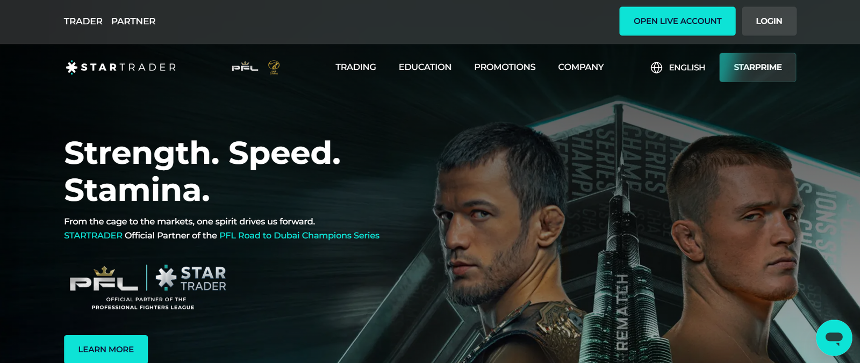Follow the PFL Road to Dubai Champions Series link
Image resolution: width=860 pixels, height=363 pixels.
click(299, 235)
